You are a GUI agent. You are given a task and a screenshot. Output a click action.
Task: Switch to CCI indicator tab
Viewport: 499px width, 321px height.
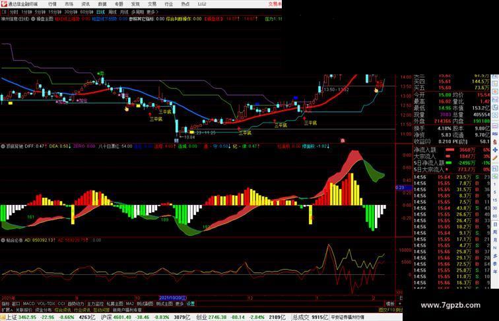click(x=61, y=304)
